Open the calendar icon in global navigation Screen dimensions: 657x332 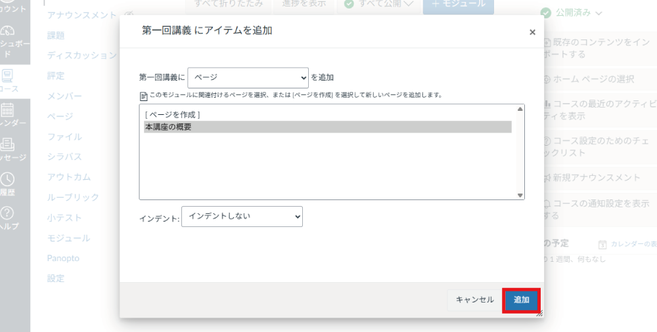coord(7,110)
